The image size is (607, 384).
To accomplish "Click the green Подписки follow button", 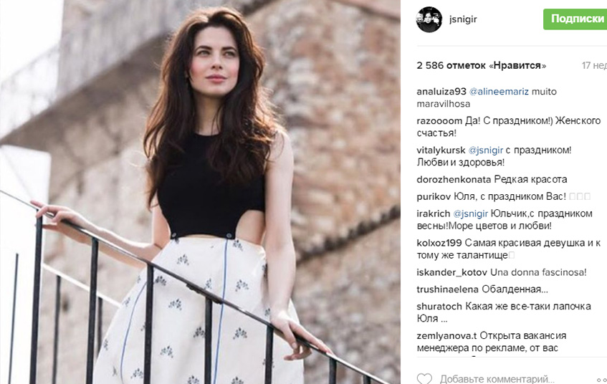I will pyautogui.click(x=575, y=19).
